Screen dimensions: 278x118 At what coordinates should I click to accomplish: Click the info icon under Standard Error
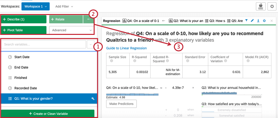(188, 61)
